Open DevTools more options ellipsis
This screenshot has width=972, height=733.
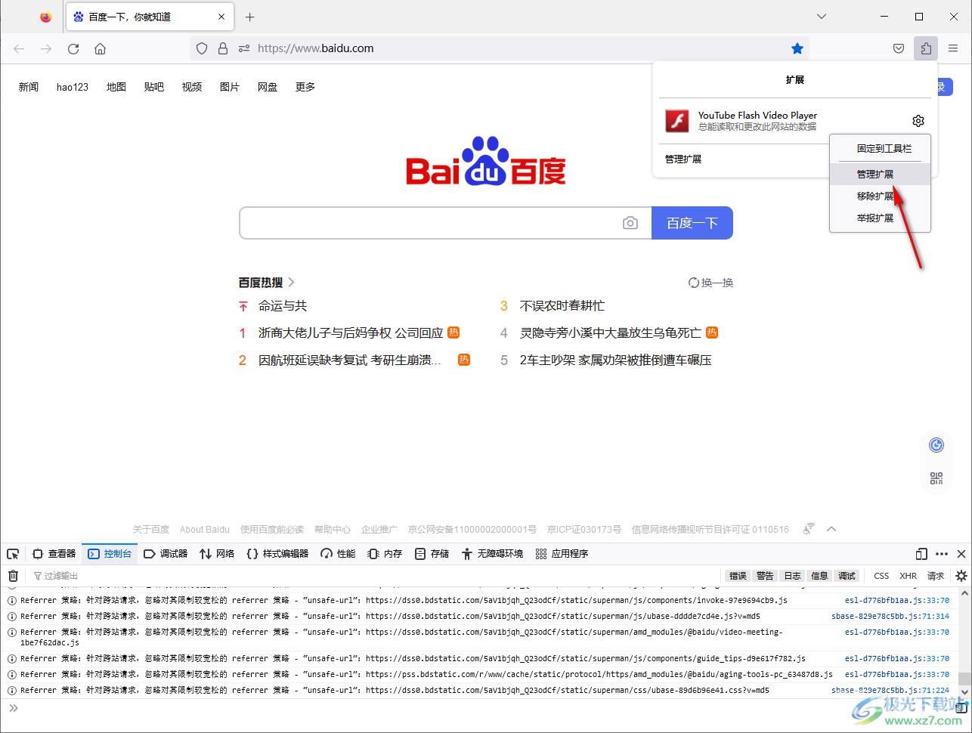click(x=942, y=554)
